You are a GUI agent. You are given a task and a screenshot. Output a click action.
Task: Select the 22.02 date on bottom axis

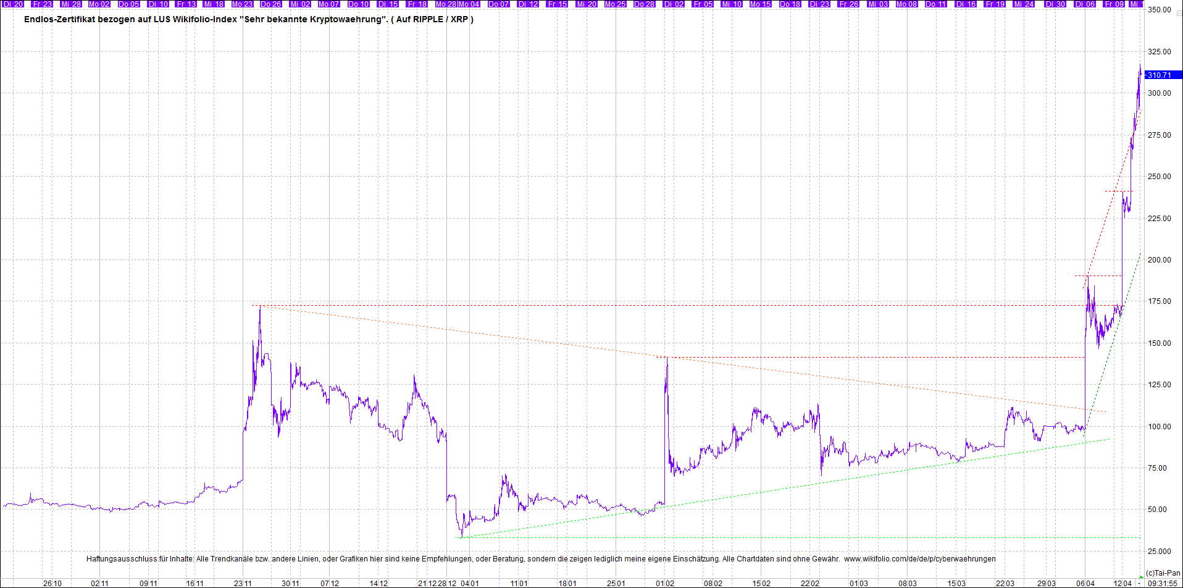(x=810, y=583)
